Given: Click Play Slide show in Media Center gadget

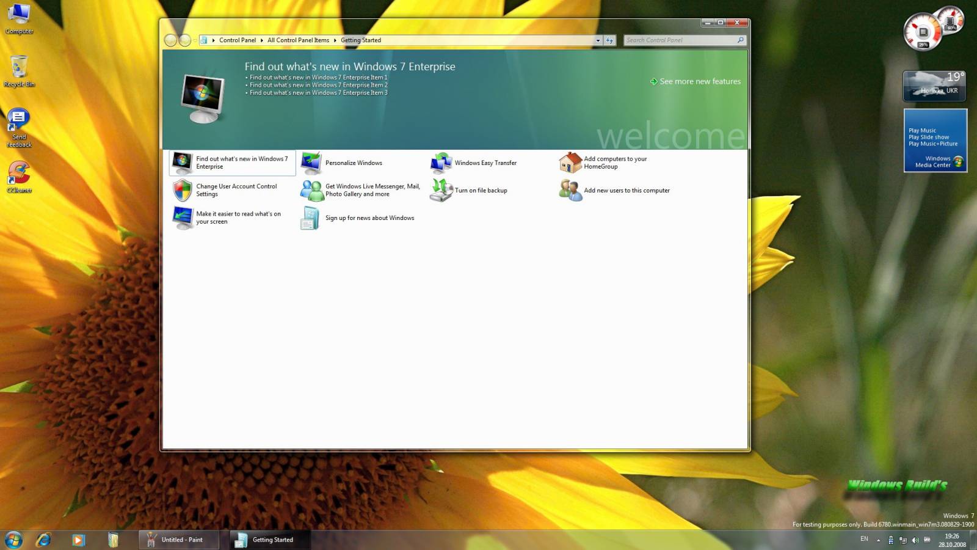Looking at the screenshot, I should [929, 137].
